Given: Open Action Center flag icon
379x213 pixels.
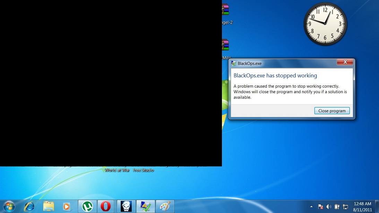Looking at the screenshot, I should point(320,207).
